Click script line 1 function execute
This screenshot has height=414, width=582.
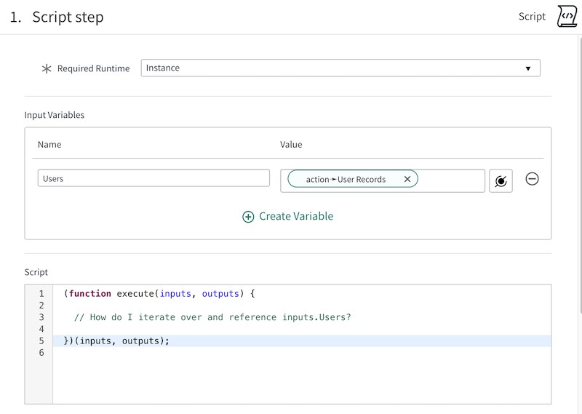pos(159,293)
